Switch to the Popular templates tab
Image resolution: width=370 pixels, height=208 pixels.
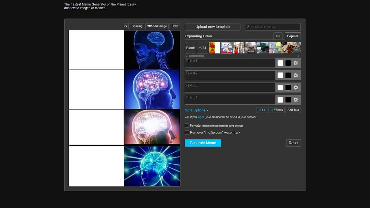pos(293,36)
